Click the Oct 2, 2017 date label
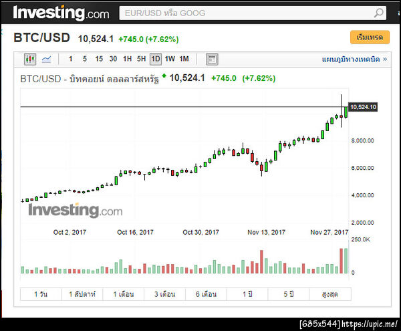Image resolution: width=401 pixels, height=331 pixels. (70, 232)
